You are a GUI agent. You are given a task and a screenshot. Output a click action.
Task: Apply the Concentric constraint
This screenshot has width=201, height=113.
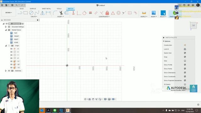point(118,13)
